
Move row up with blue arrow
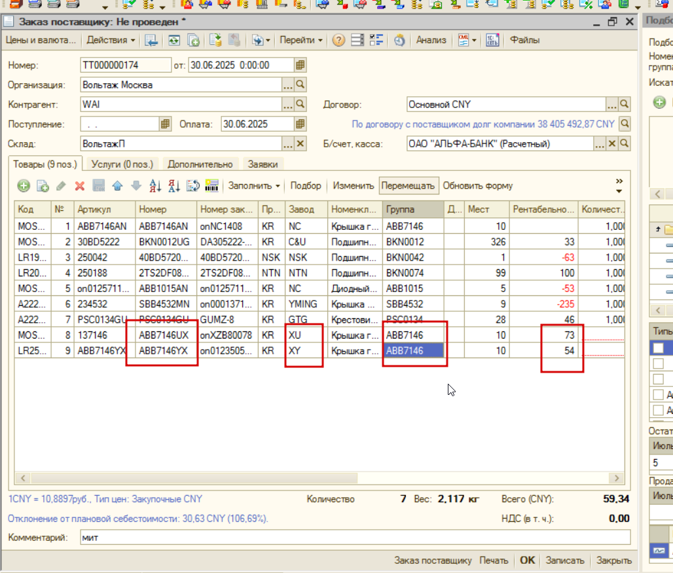click(117, 186)
